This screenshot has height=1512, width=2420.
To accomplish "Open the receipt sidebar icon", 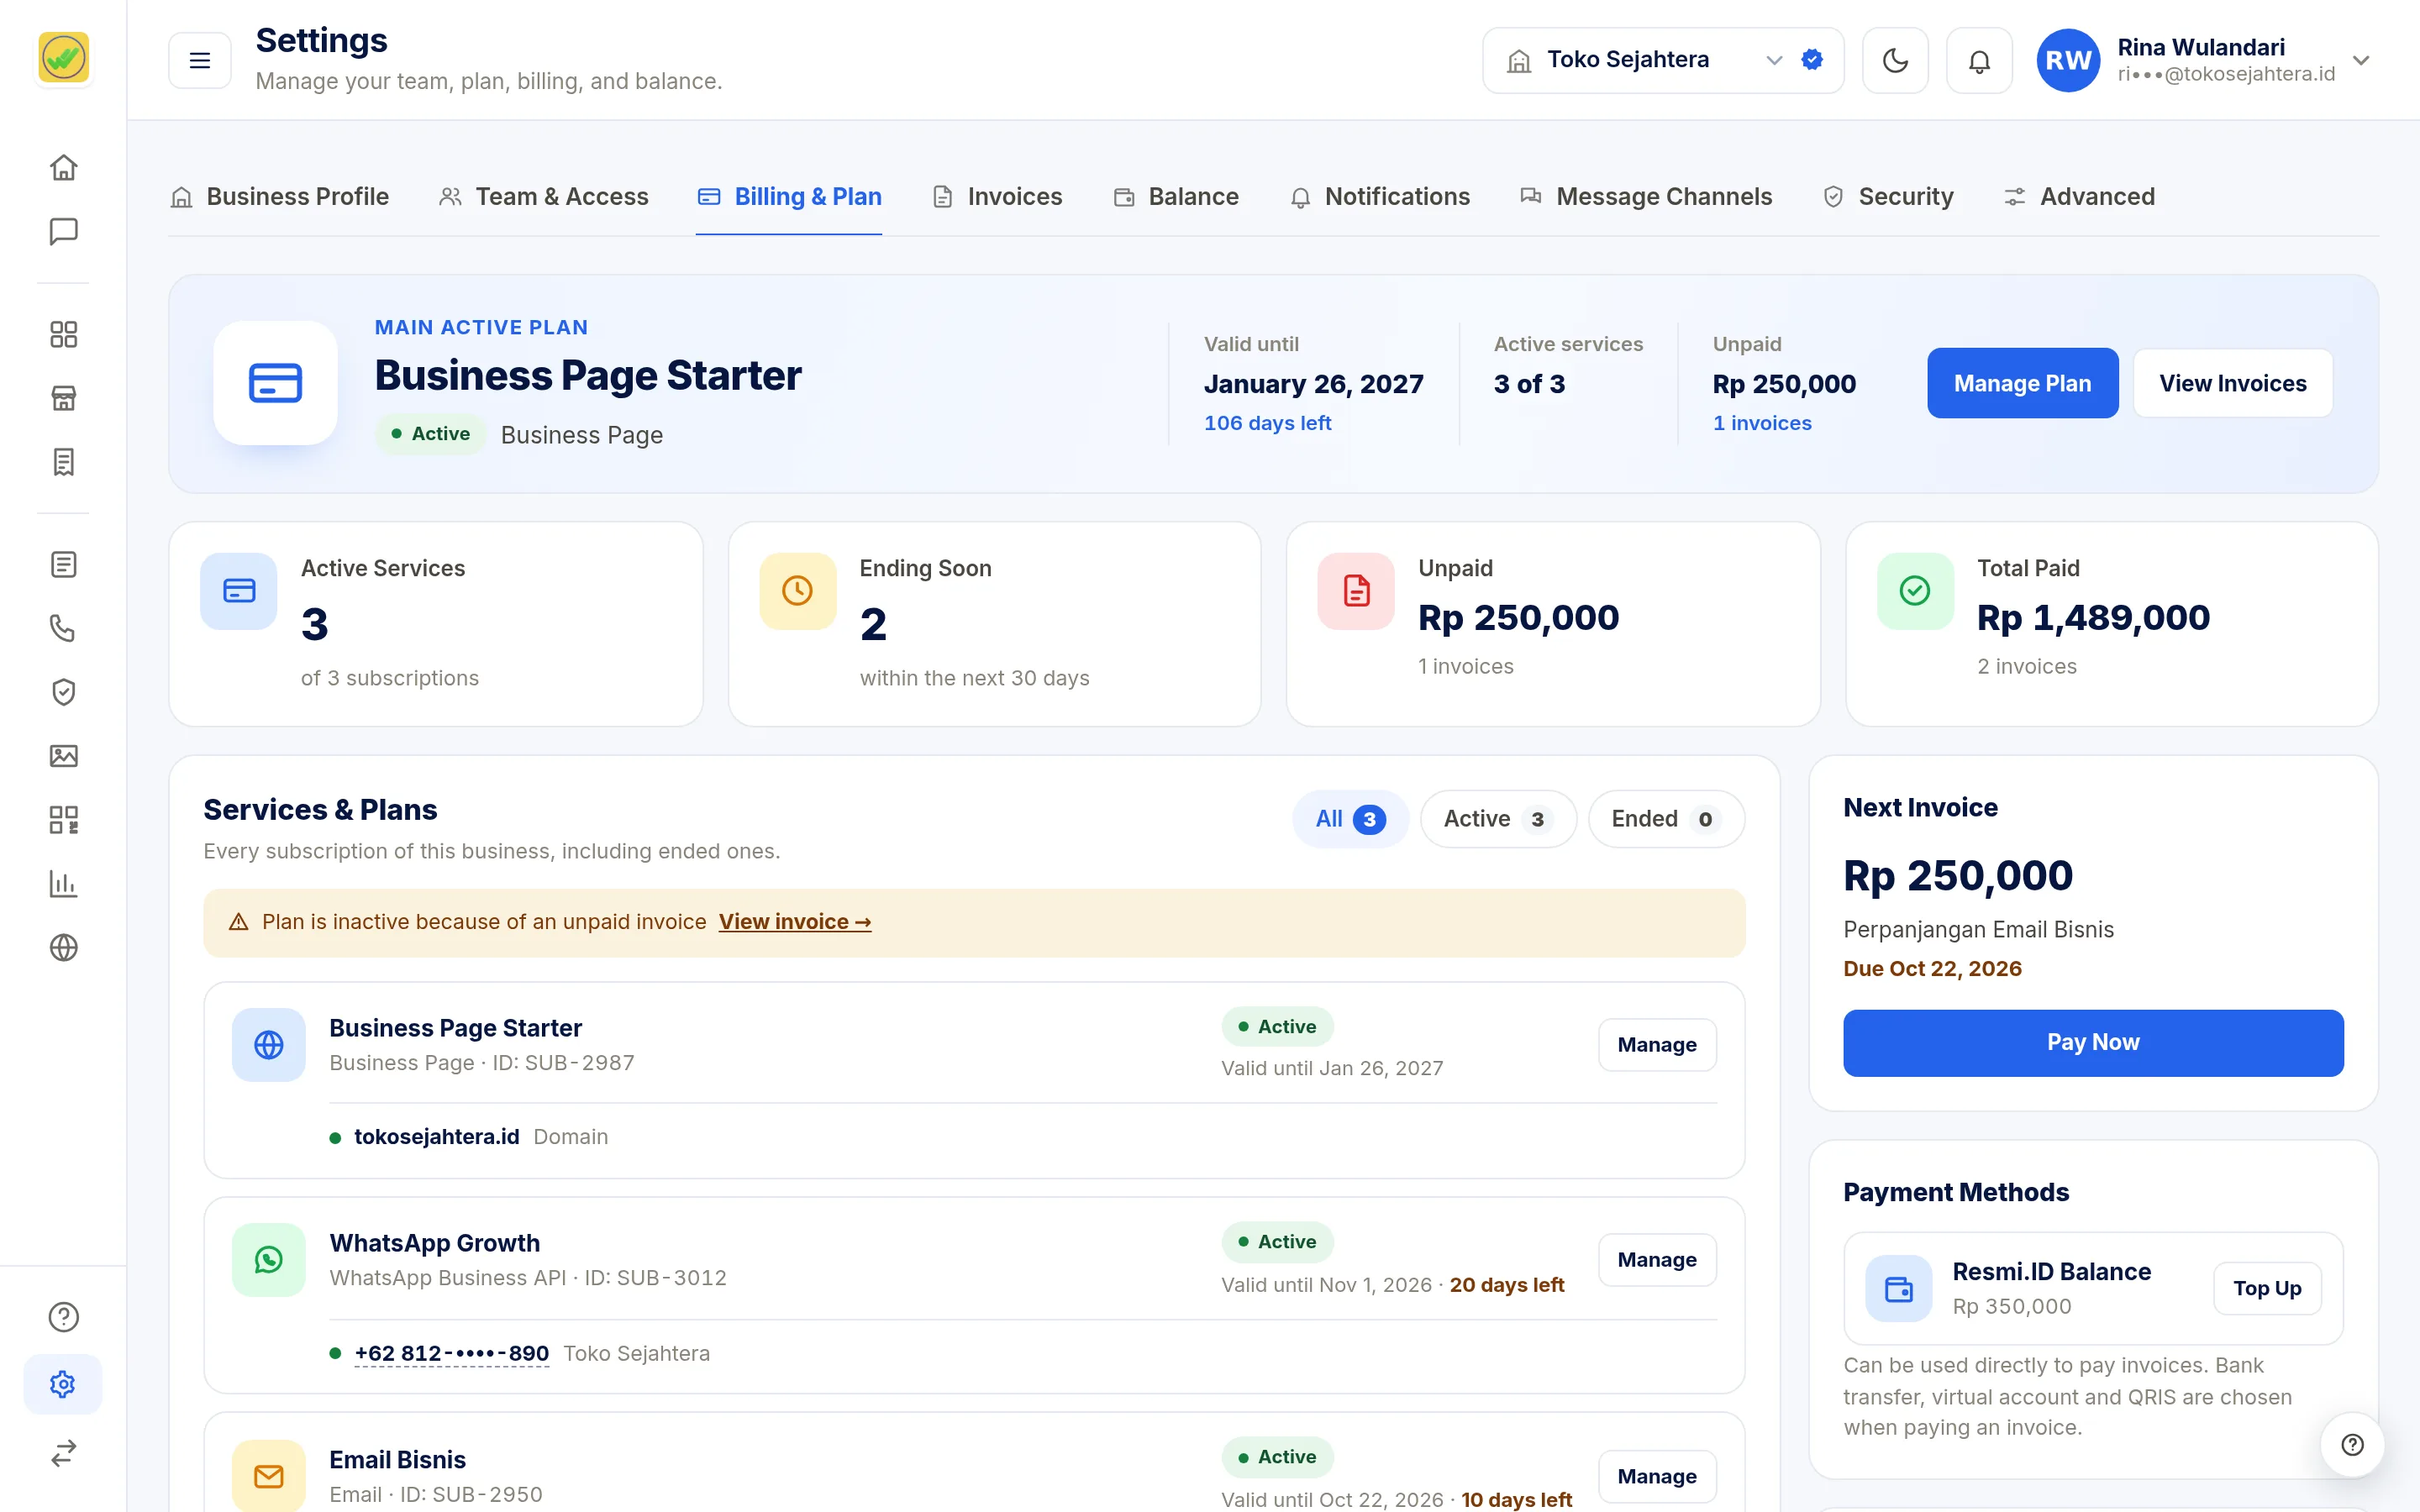I will click(x=63, y=462).
